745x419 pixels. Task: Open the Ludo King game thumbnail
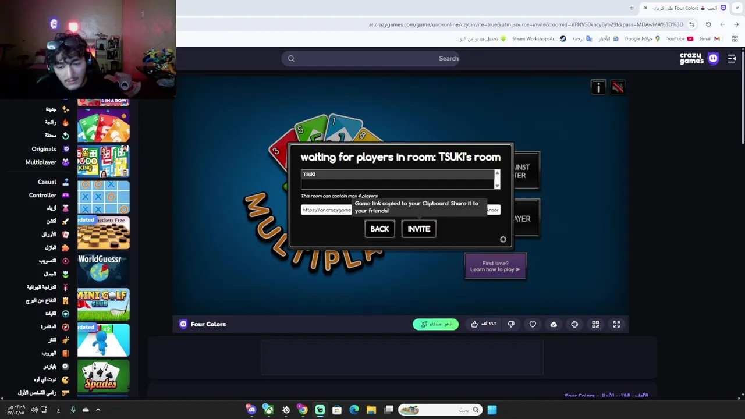pyautogui.click(x=104, y=161)
